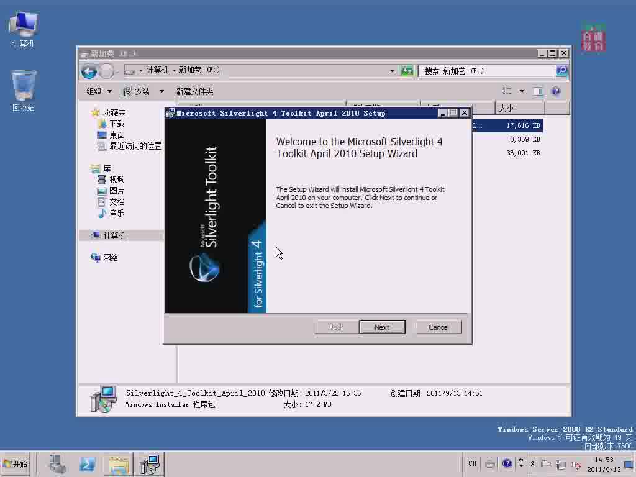The width and height of the screenshot is (636, 477).
Task: Expand the breadcrumb arrow after 计算机
Action: tap(174, 71)
